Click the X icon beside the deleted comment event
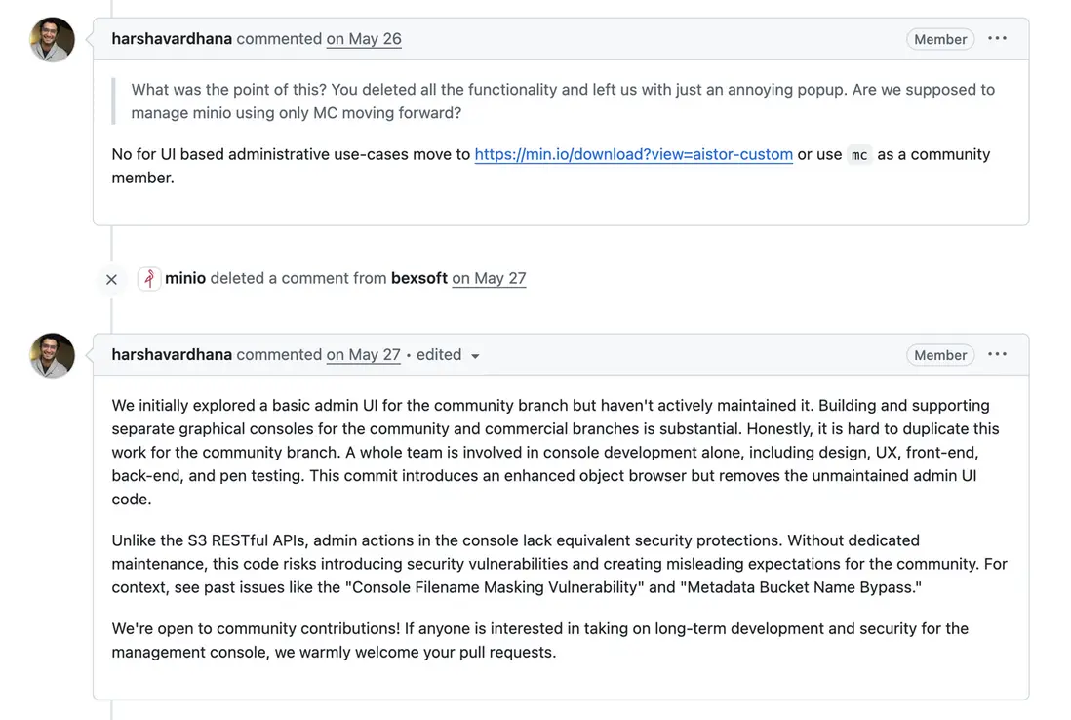Image resolution: width=1071 pixels, height=720 pixels. tap(111, 279)
